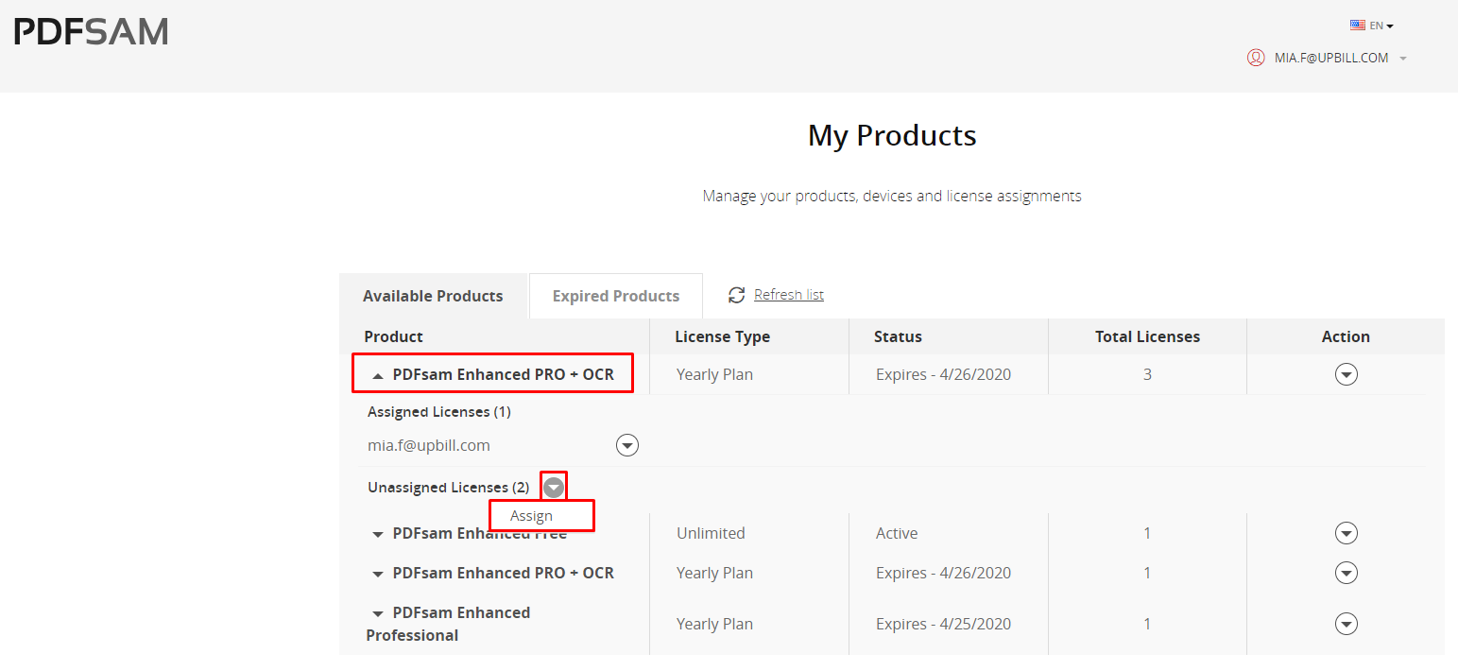Click Yearly Plan in the Professional row
The image size is (1458, 671).
[x=714, y=624]
